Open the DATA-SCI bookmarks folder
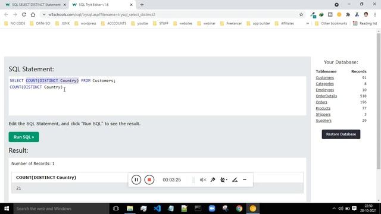Image resolution: width=381 pixels, height=214 pixels. point(40,24)
